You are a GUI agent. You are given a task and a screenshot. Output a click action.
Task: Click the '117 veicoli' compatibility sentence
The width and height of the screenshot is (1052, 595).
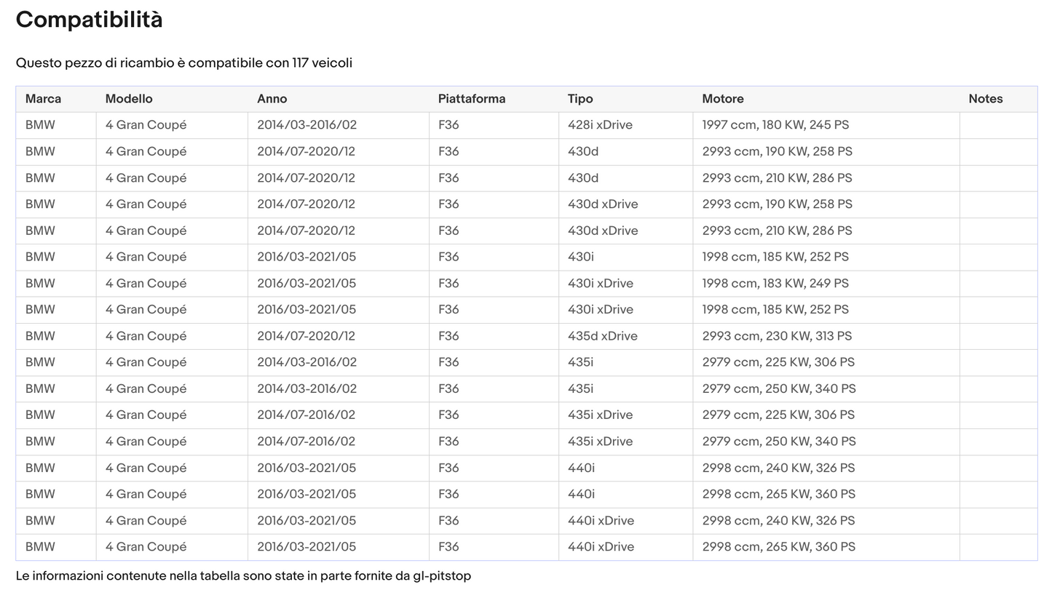(x=183, y=63)
